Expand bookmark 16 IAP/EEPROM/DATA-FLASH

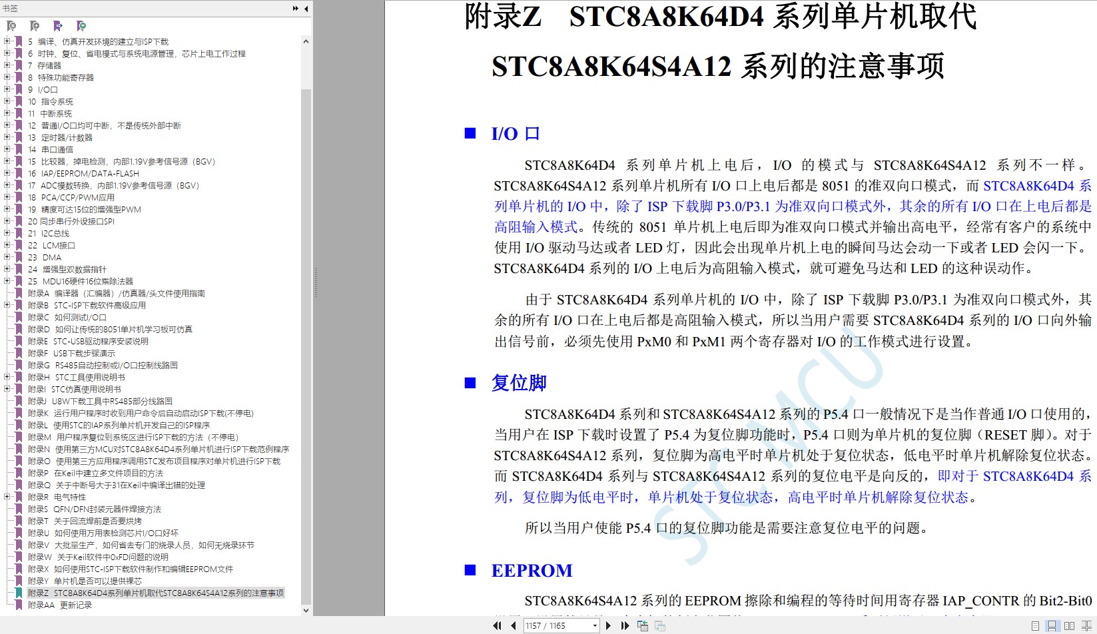(x=7, y=173)
